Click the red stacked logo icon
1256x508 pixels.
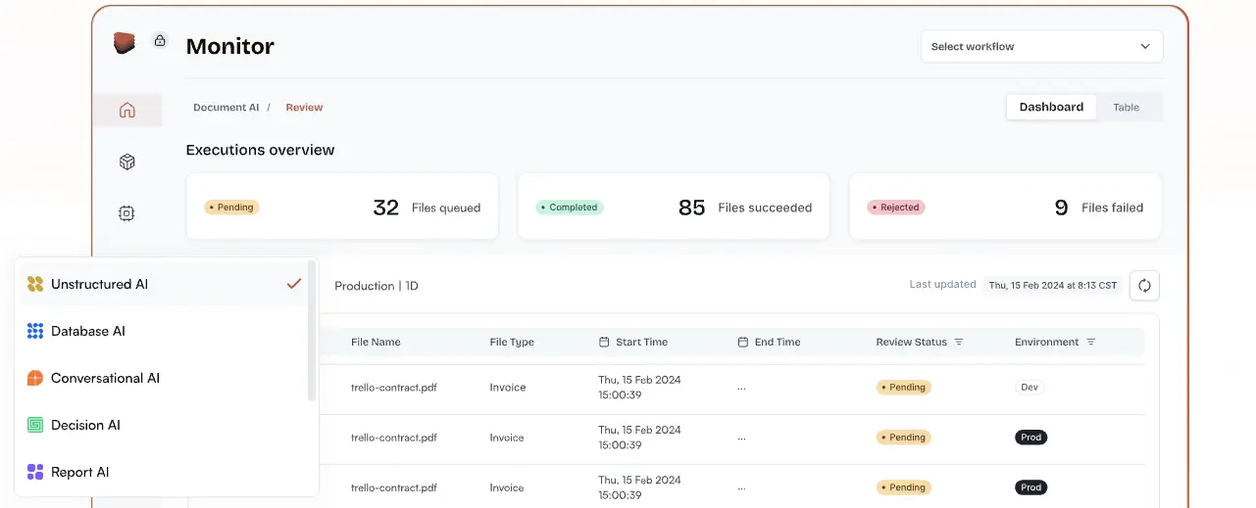pyautogui.click(x=124, y=43)
